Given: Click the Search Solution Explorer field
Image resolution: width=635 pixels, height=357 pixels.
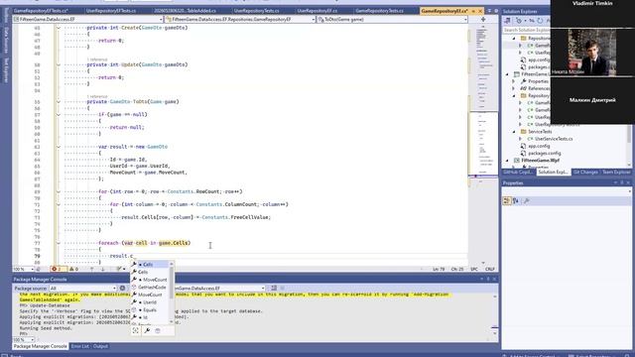Looking at the screenshot, I should pyautogui.click(x=527, y=30).
